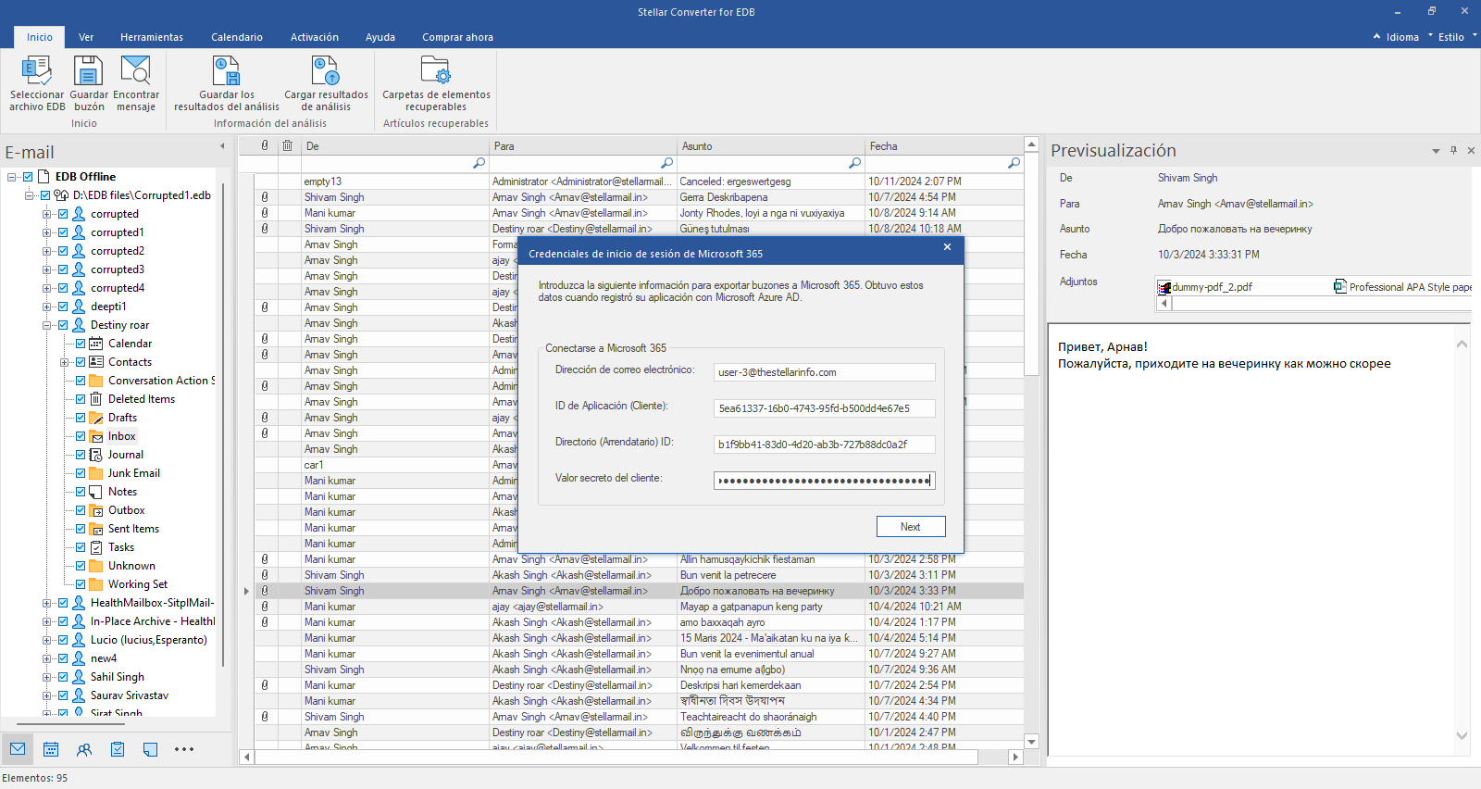
Task: Switch to contacts view in bottom navigation
Action: coord(84,749)
